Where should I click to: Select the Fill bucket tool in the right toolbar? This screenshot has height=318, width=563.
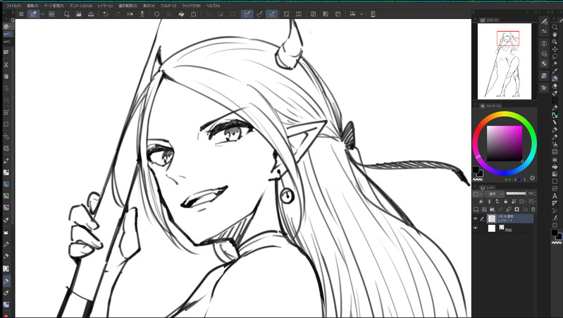(x=555, y=166)
